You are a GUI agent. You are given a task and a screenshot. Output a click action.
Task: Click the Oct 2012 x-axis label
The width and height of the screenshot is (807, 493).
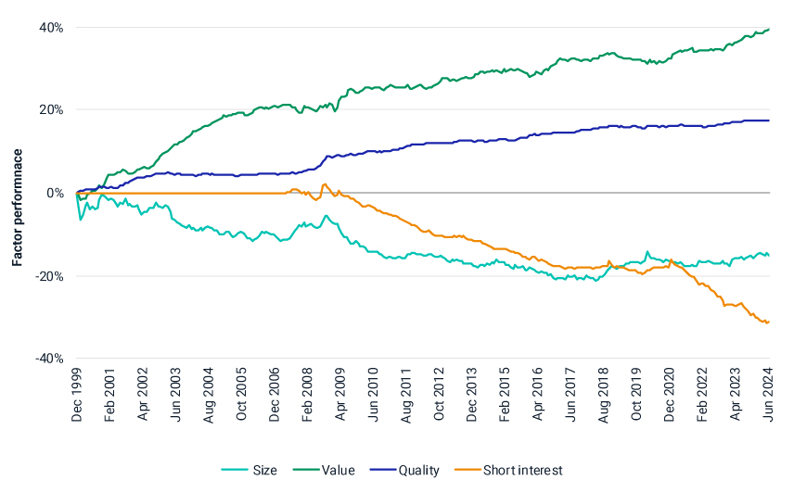pyautogui.click(x=439, y=394)
